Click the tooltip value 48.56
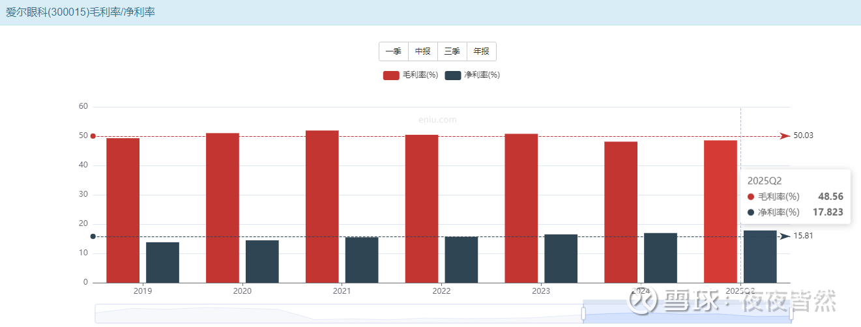Viewport: 861px width, 327px height. tap(831, 197)
